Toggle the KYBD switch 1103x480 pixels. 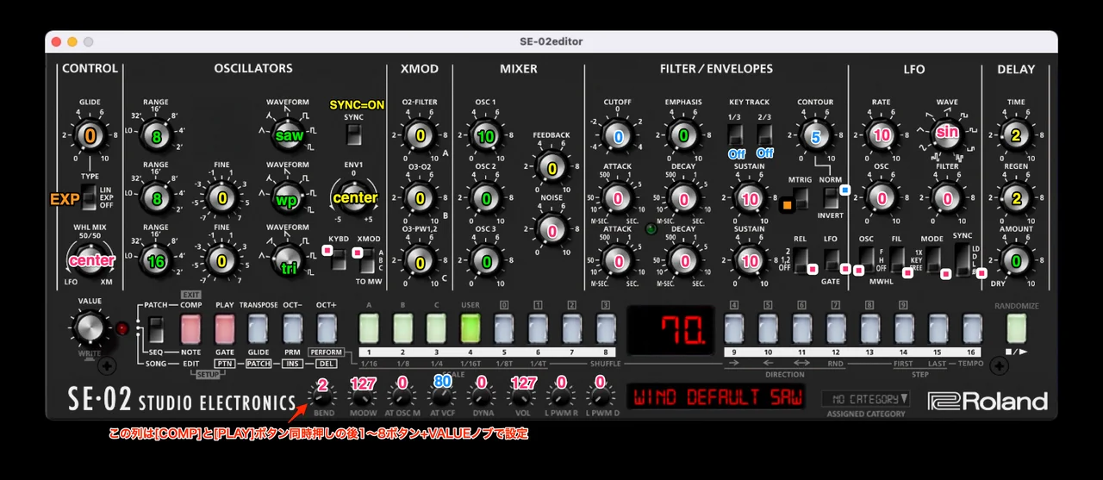(x=339, y=259)
